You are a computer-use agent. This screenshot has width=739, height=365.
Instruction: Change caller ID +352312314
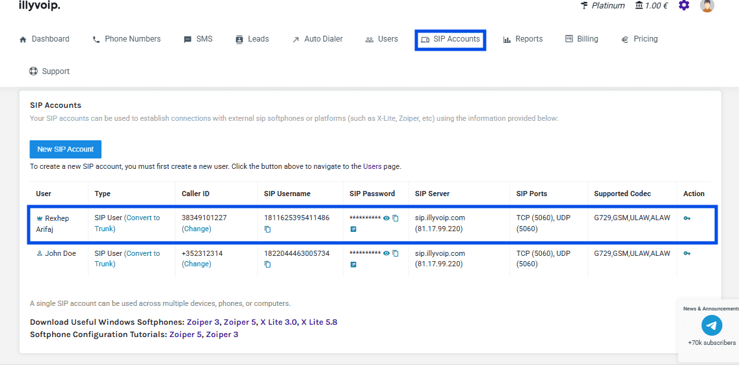(196, 264)
